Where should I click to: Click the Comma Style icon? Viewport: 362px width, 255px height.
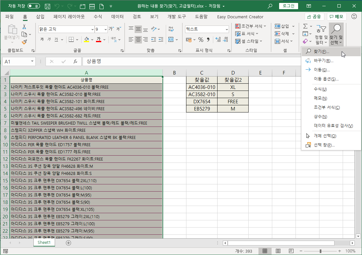(208, 40)
